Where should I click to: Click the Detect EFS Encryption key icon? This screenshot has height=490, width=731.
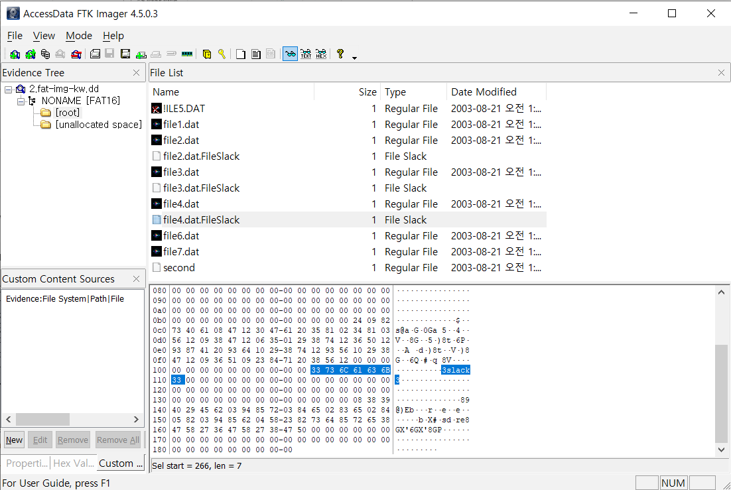coord(222,54)
